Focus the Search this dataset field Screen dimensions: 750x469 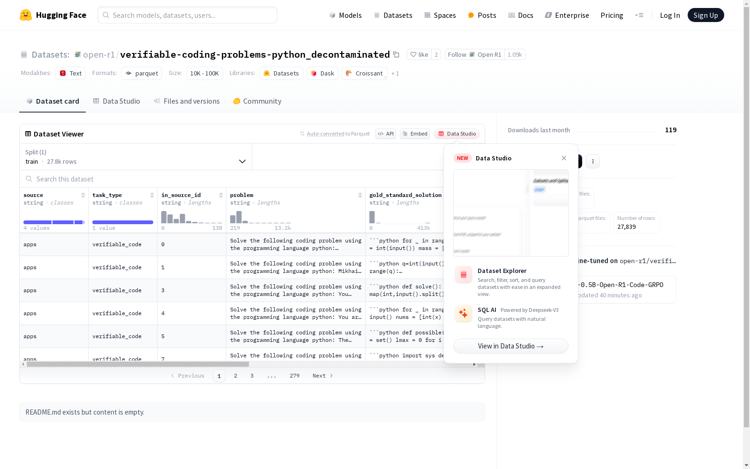tap(232, 179)
